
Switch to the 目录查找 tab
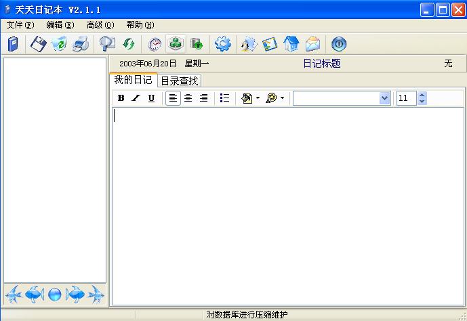pos(179,81)
